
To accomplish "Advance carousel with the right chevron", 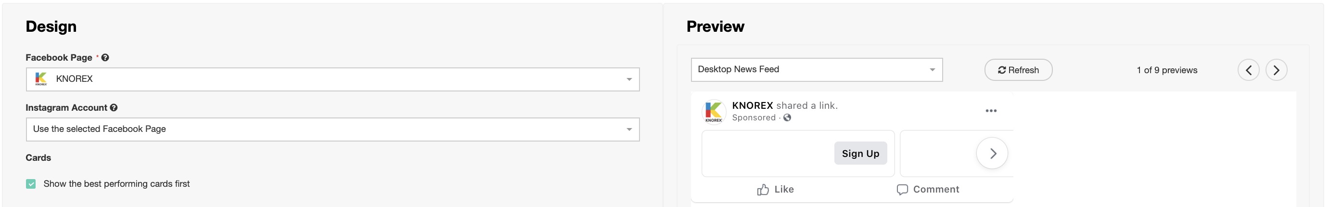I will (992, 153).
